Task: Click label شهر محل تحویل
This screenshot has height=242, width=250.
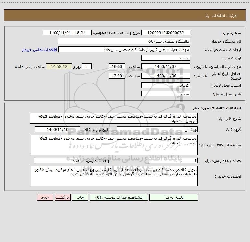Action: click(x=227, y=94)
